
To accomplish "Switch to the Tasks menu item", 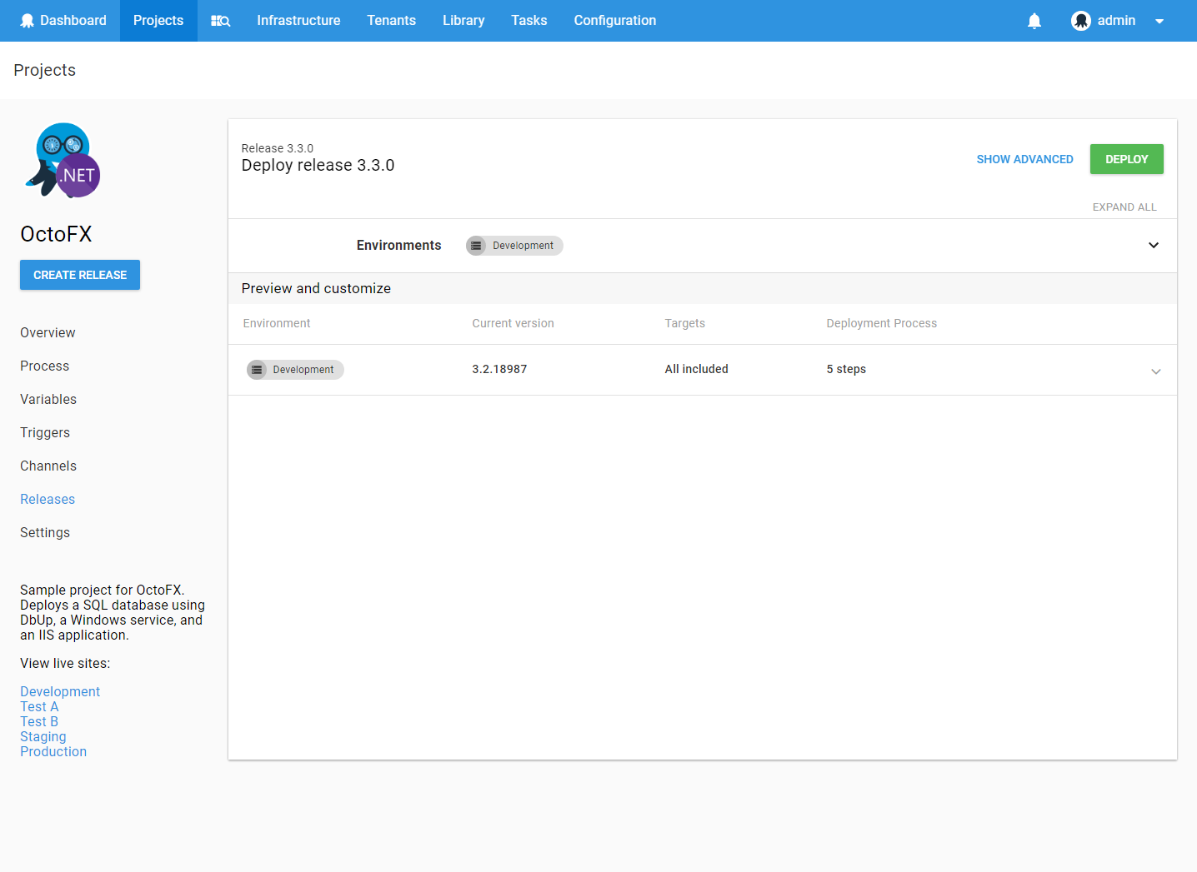I will click(x=529, y=20).
